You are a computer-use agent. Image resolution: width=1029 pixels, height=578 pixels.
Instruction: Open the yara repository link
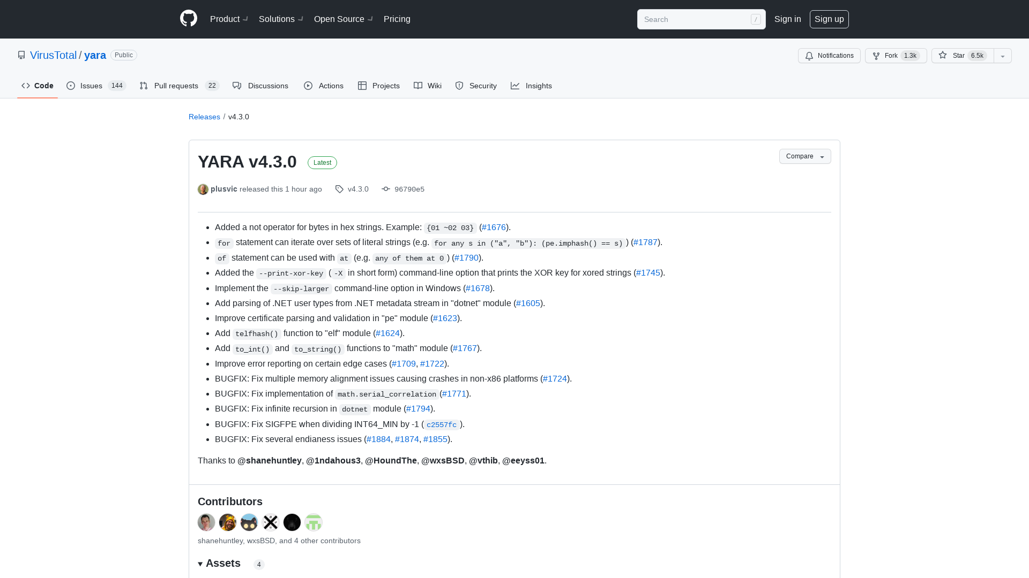[95, 55]
